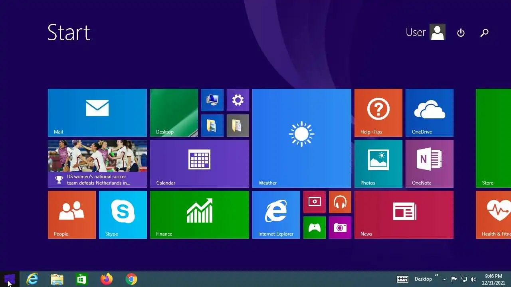
Task: Open the Games controller tile
Action: point(315,228)
